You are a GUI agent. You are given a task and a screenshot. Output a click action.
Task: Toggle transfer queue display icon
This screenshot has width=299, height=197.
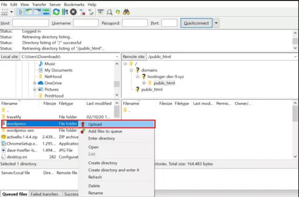click(45, 12)
